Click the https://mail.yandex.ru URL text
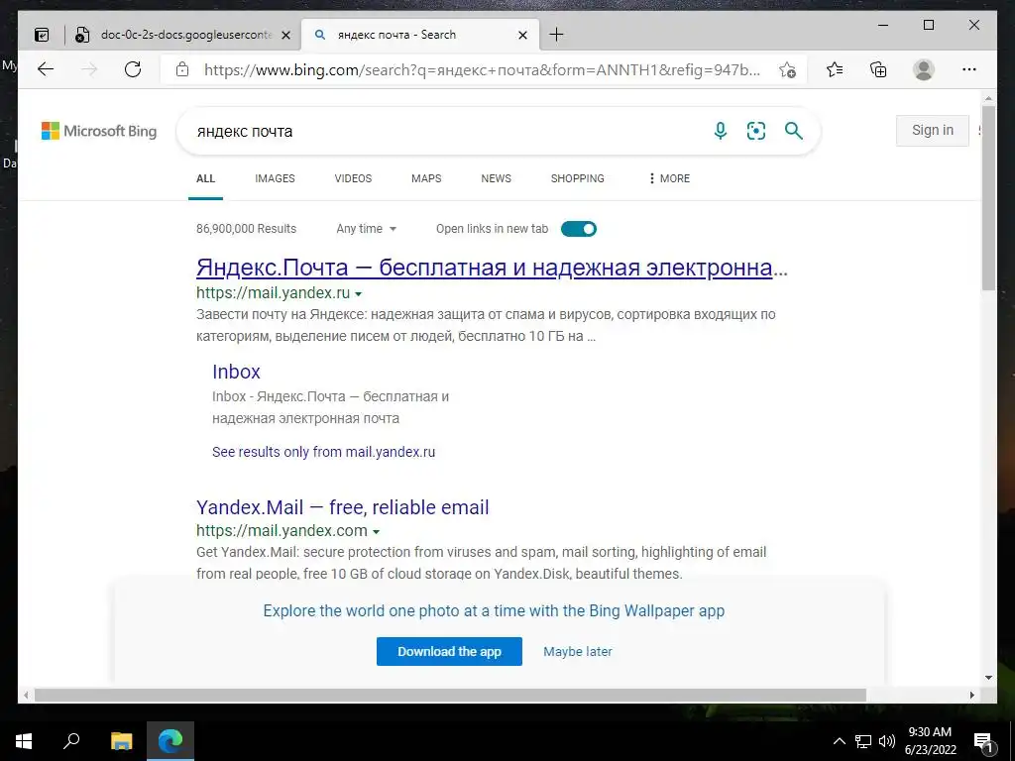Screen dimensions: 1015x761 tap(274, 292)
